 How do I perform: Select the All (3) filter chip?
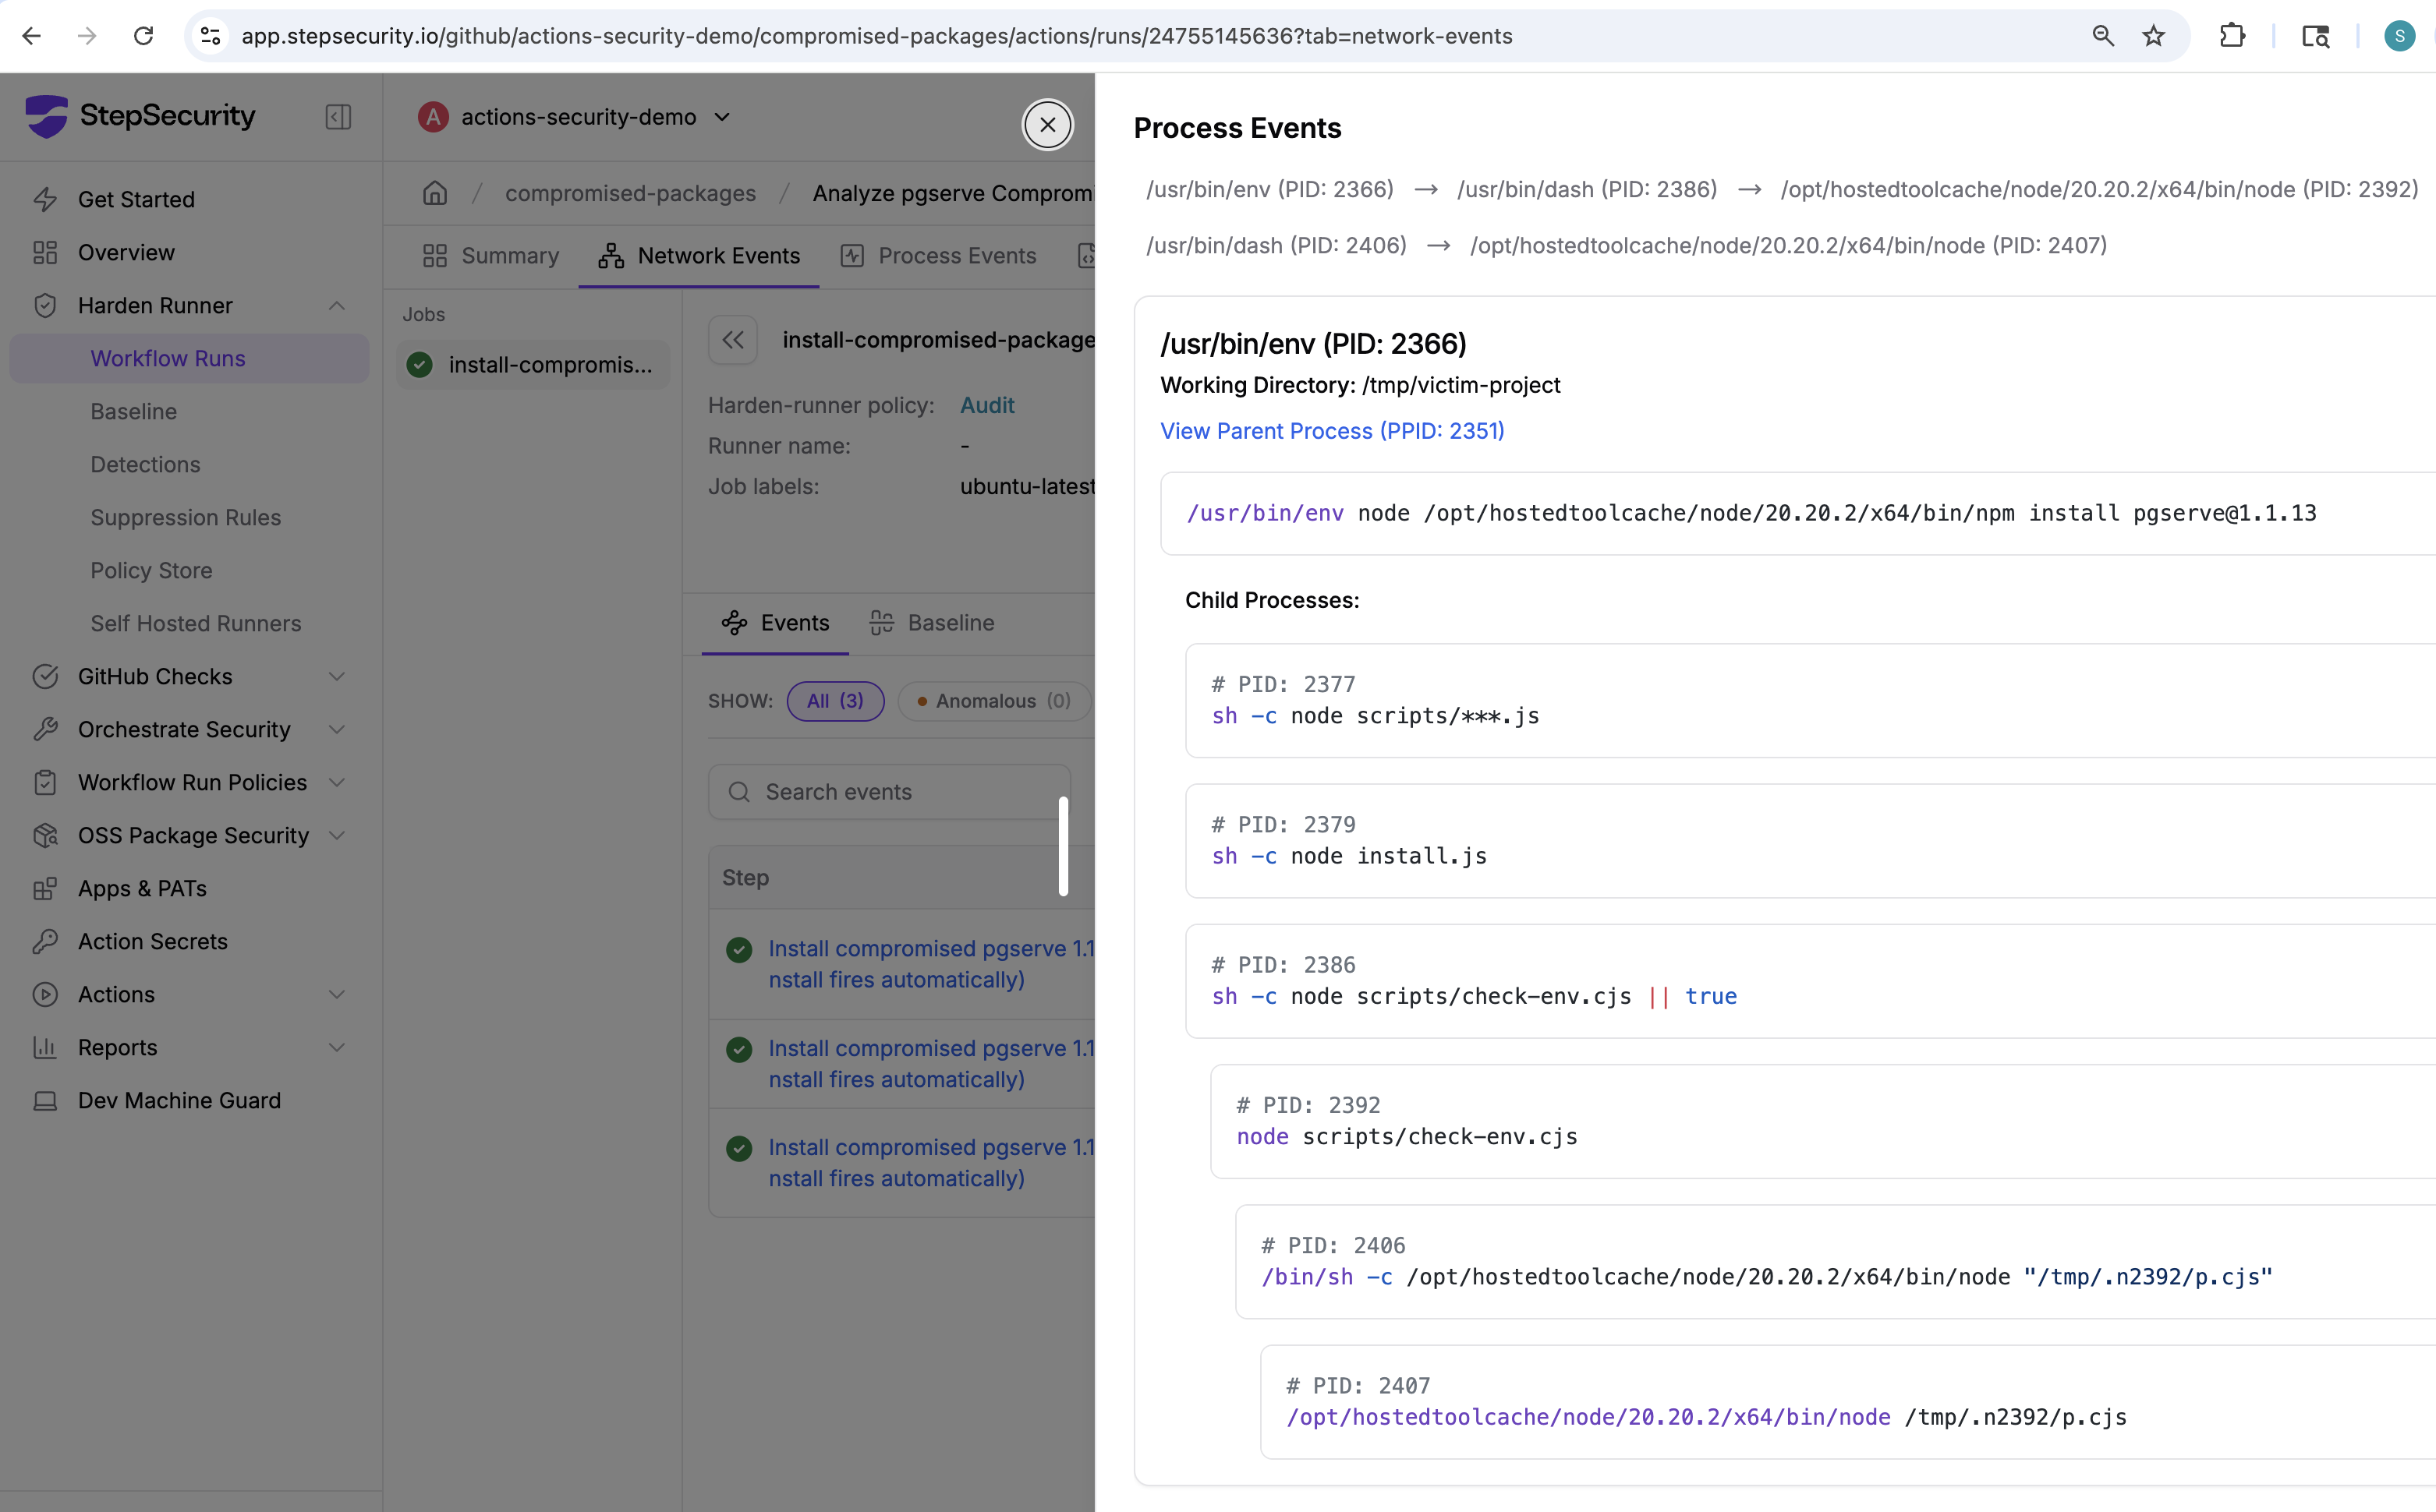(835, 701)
